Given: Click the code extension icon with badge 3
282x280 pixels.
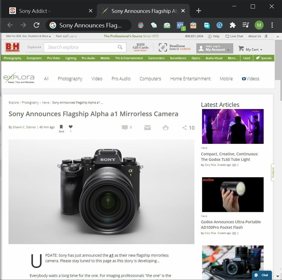Looking at the screenshot, I should [x=181, y=26].
